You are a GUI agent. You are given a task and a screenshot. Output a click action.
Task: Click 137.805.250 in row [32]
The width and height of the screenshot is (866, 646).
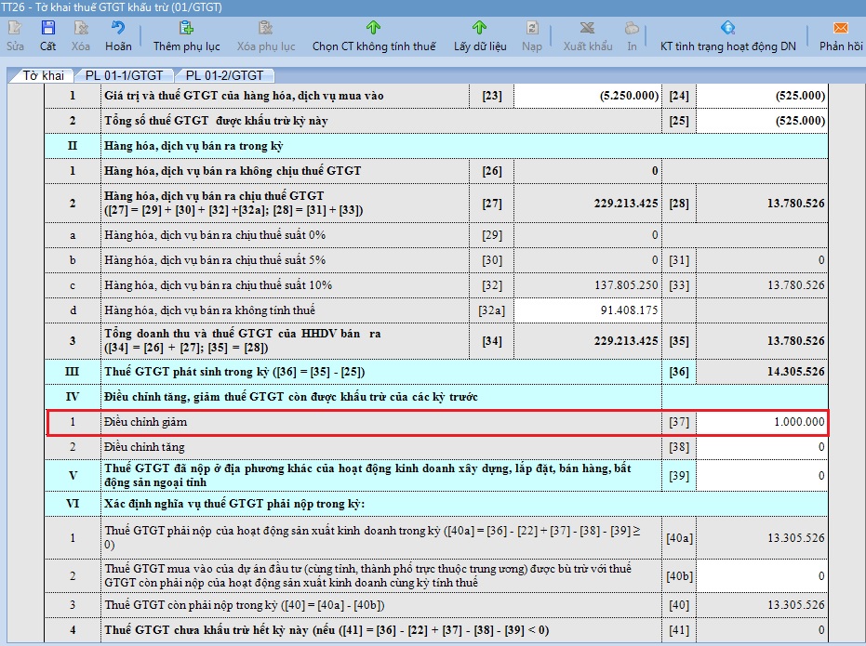pyautogui.click(x=626, y=285)
